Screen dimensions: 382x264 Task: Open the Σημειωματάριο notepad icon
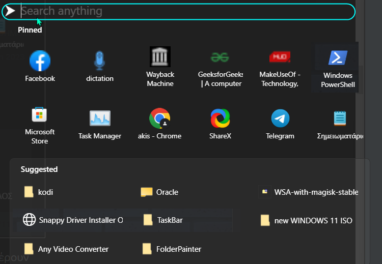click(x=340, y=118)
